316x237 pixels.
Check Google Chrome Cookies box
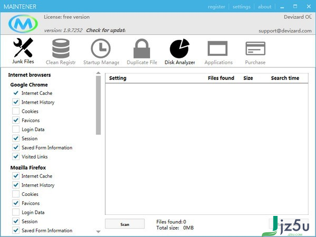click(16, 111)
